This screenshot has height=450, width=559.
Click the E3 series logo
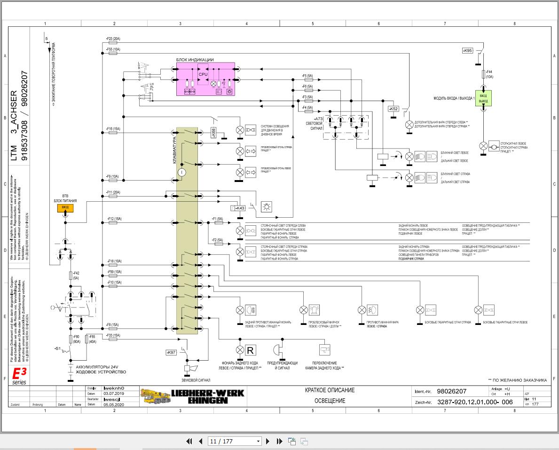[19, 376]
